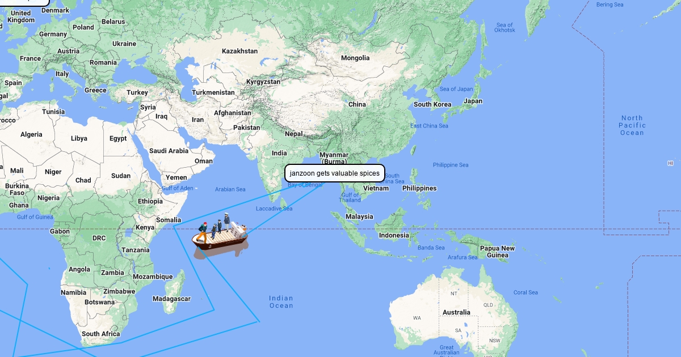Screen dimensions: 681x357
Task: Select the Australia country label
Action: (456, 312)
